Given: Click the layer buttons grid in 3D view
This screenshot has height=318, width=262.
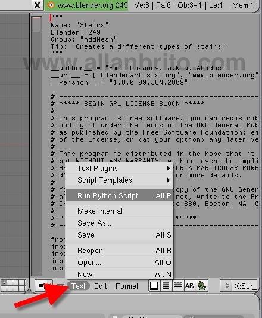Looking at the screenshot, I should tap(13, 286).
